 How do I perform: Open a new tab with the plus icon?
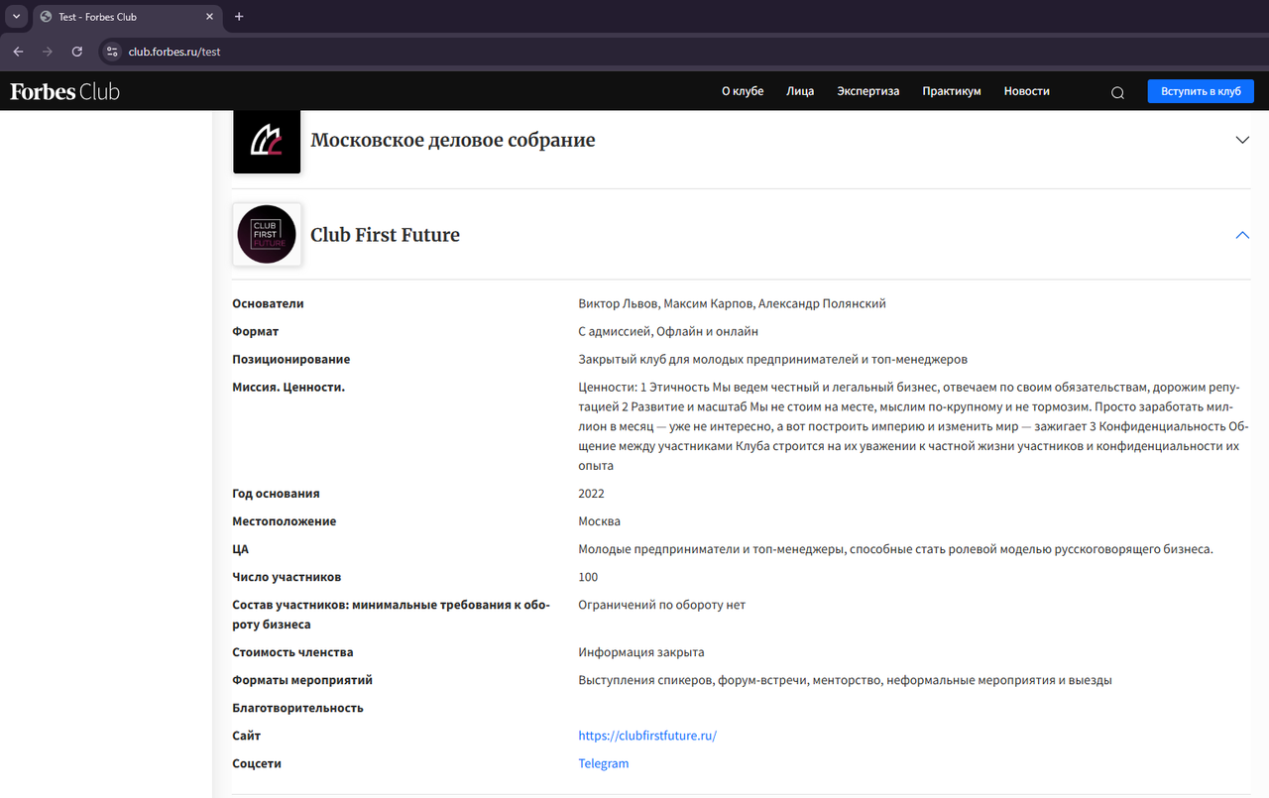239,17
